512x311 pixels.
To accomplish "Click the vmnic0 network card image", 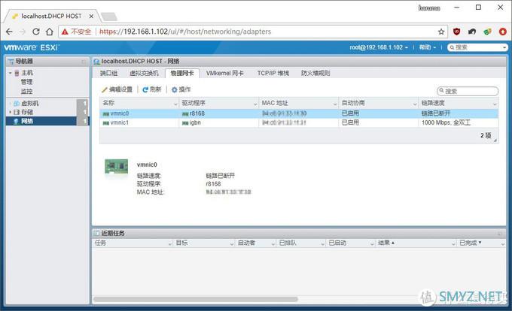I will point(116,167).
